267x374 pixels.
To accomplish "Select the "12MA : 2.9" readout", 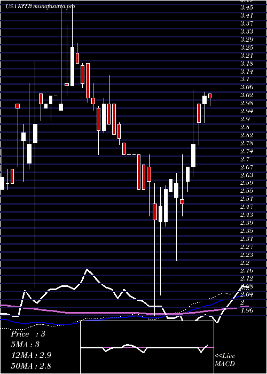I will 31,355.
